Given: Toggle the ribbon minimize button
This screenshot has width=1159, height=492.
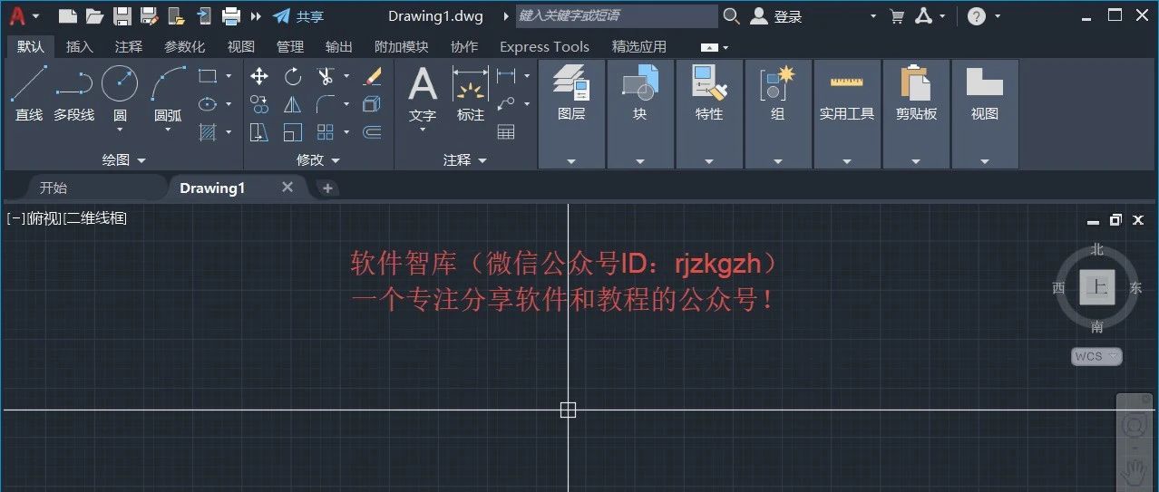Looking at the screenshot, I should pyautogui.click(x=710, y=47).
